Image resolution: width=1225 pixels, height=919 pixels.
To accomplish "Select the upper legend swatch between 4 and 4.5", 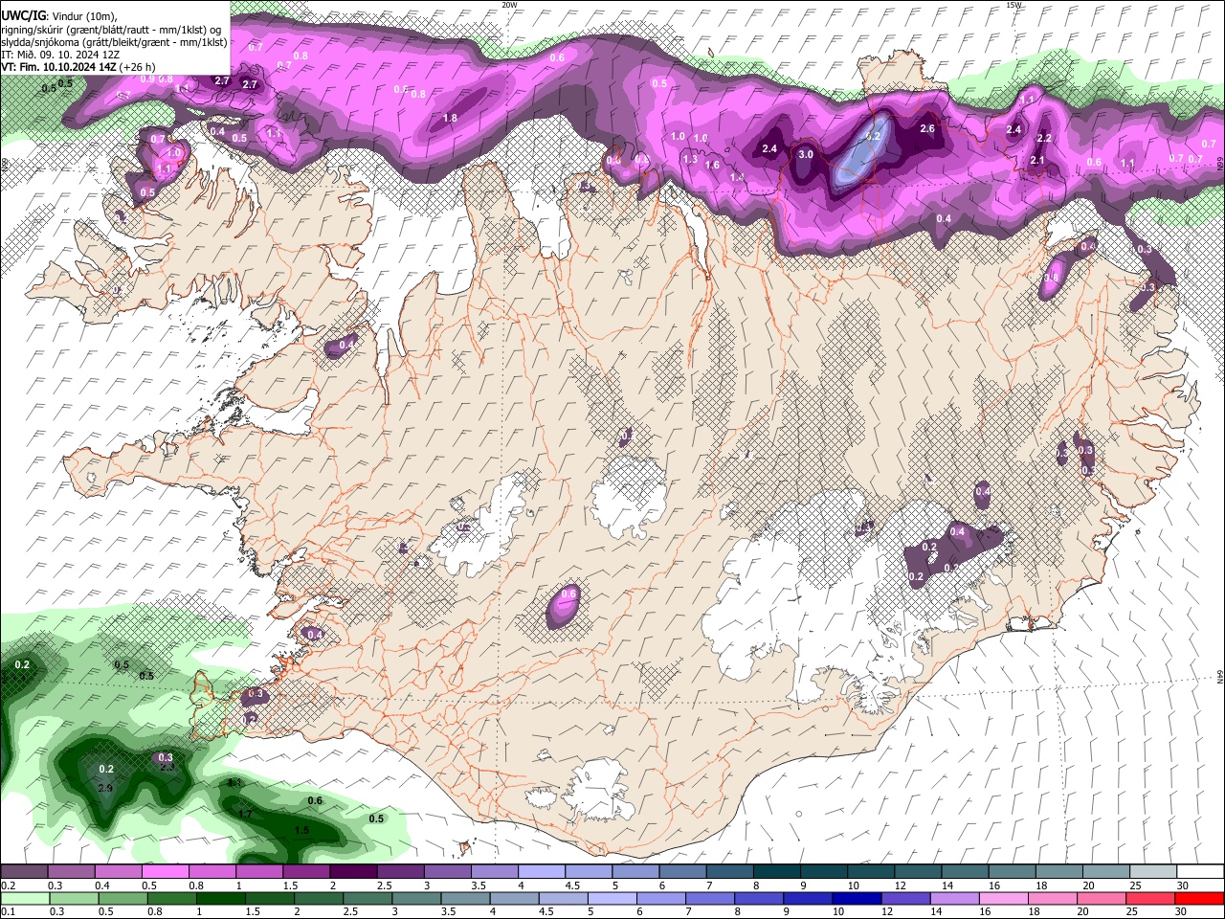I will pyautogui.click(x=542, y=872).
